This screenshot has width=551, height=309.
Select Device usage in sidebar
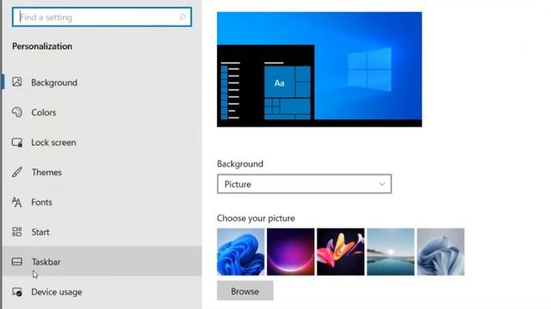tap(102, 292)
